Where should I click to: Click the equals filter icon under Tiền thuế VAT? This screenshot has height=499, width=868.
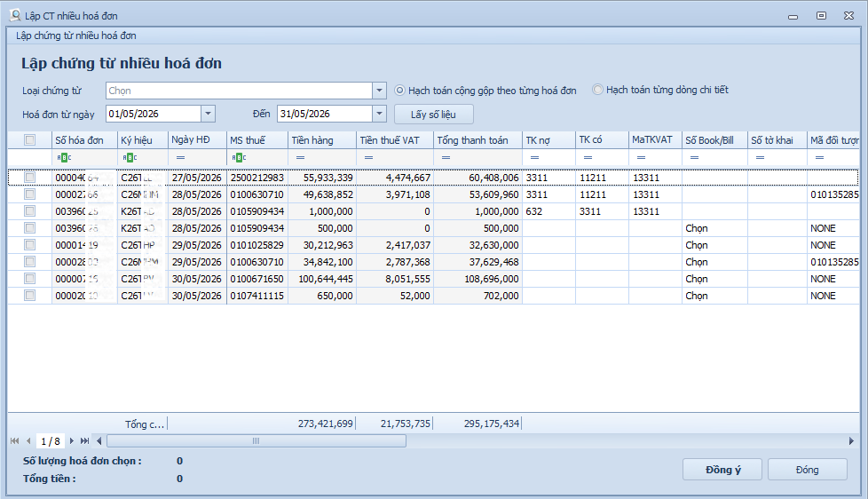point(368,158)
